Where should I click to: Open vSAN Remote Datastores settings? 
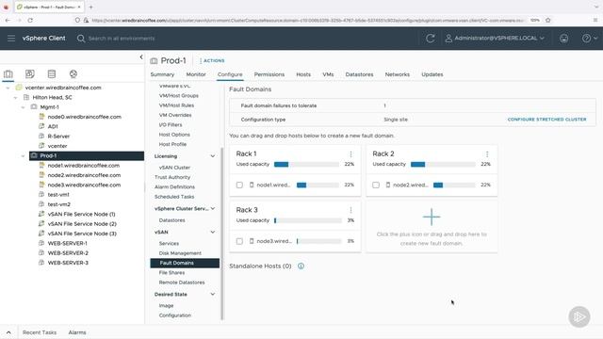182,282
